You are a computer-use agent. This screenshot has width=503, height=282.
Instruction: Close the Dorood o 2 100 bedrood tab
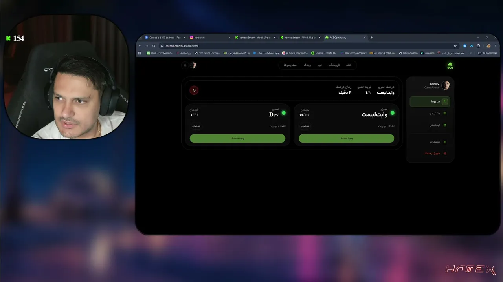click(x=184, y=38)
